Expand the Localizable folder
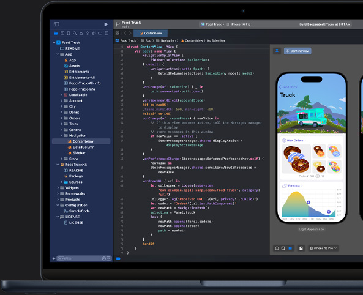 pyautogui.click(x=62, y=95)
